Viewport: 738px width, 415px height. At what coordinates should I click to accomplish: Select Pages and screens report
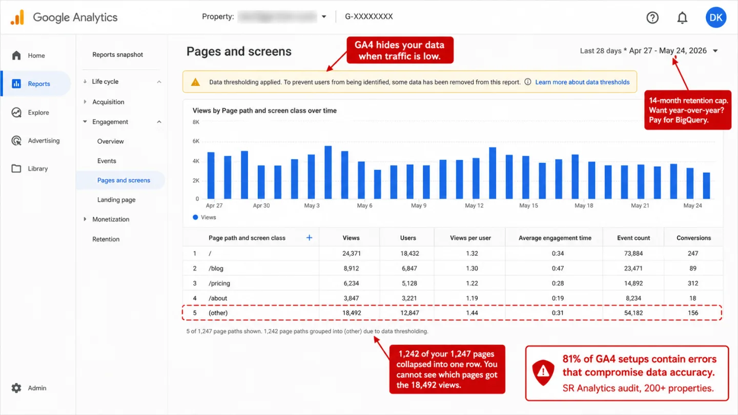tap(124, 180)
